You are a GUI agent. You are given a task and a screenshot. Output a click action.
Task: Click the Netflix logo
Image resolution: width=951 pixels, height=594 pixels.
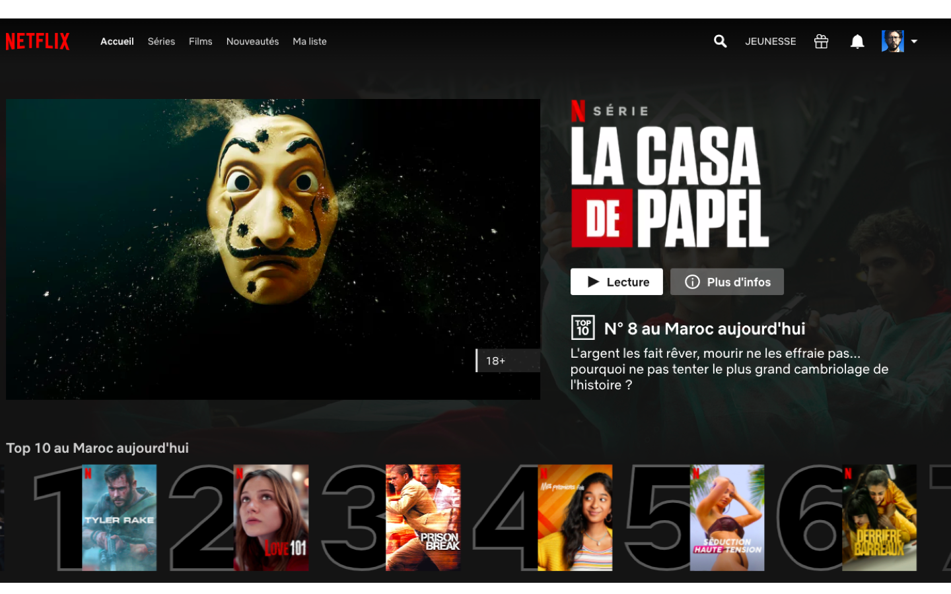38,42
